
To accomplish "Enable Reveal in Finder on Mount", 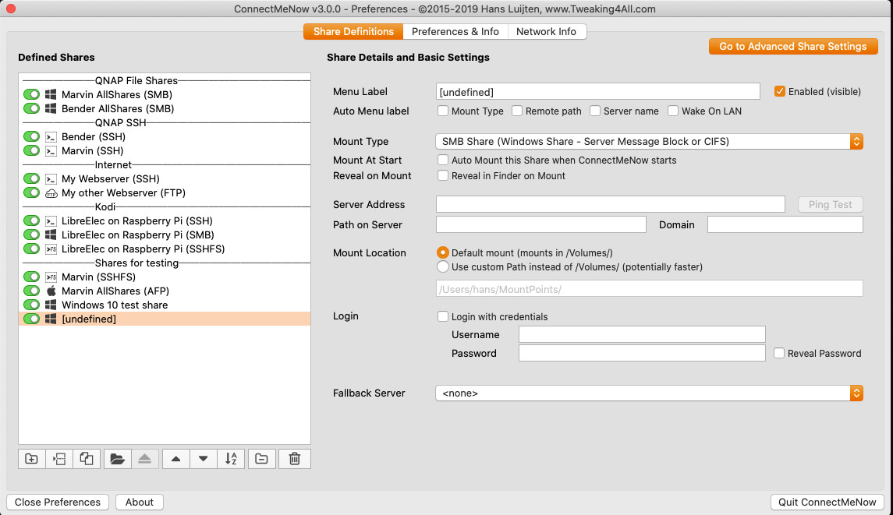I will [x=442, y=175].
